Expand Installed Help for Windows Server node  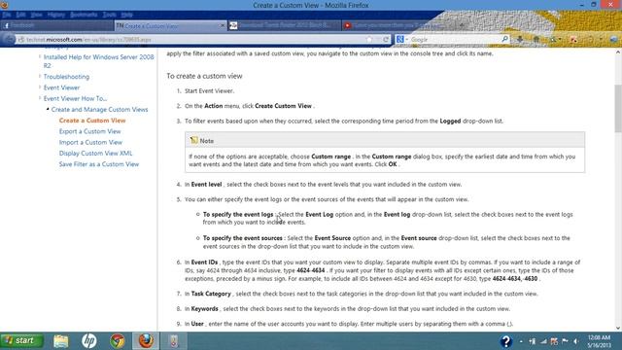(40, 56)
